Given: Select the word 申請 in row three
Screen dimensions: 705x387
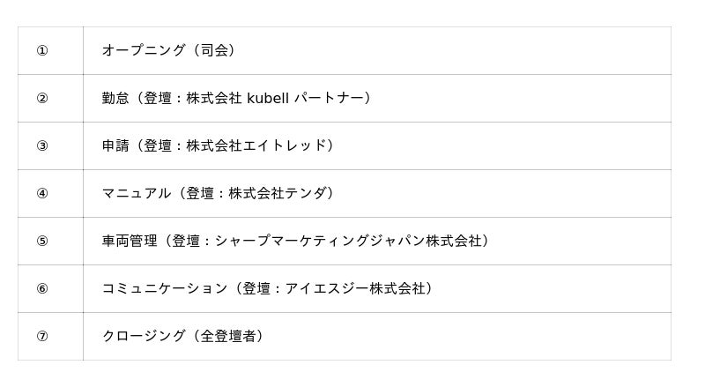Looking at the screenshot, I should pyautogui.click(x=115, y=146).
